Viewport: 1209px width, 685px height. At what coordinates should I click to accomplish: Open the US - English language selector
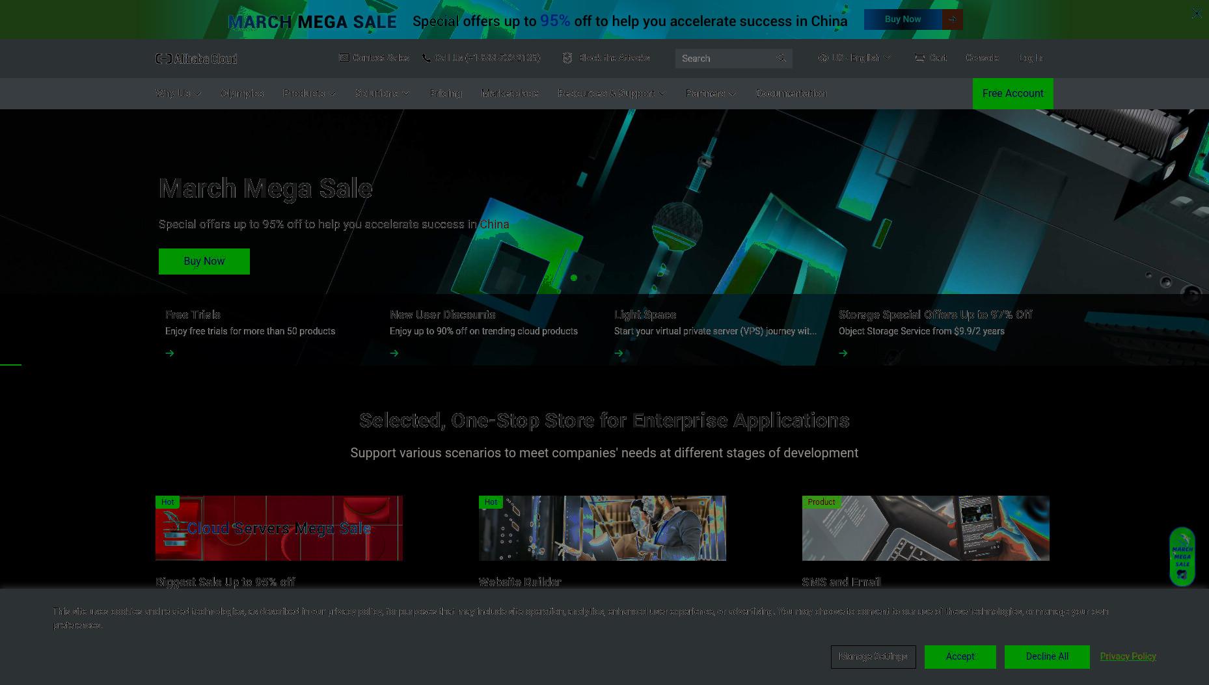855,58
